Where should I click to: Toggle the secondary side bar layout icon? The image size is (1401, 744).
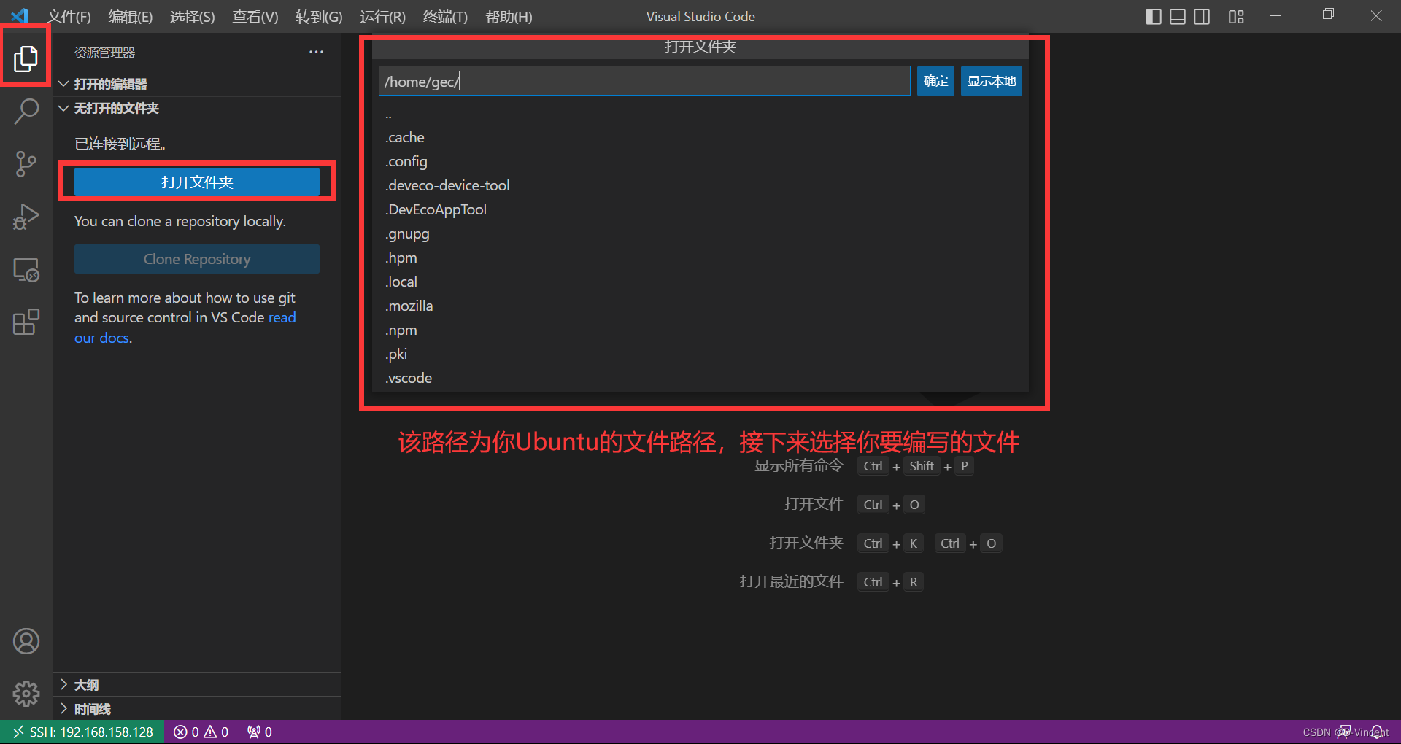tap(1202, 17)
